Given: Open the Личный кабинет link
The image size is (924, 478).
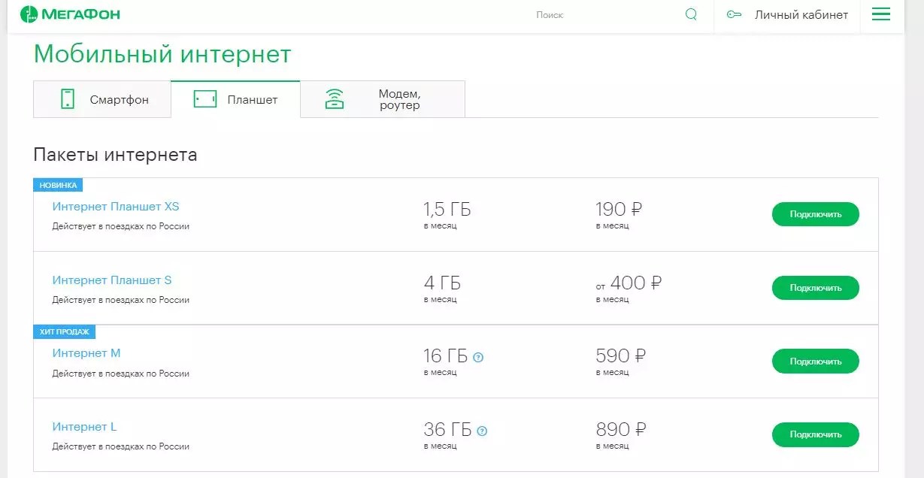Looking at the screenshot, I should pyautogui.click(x=801, y=14).
